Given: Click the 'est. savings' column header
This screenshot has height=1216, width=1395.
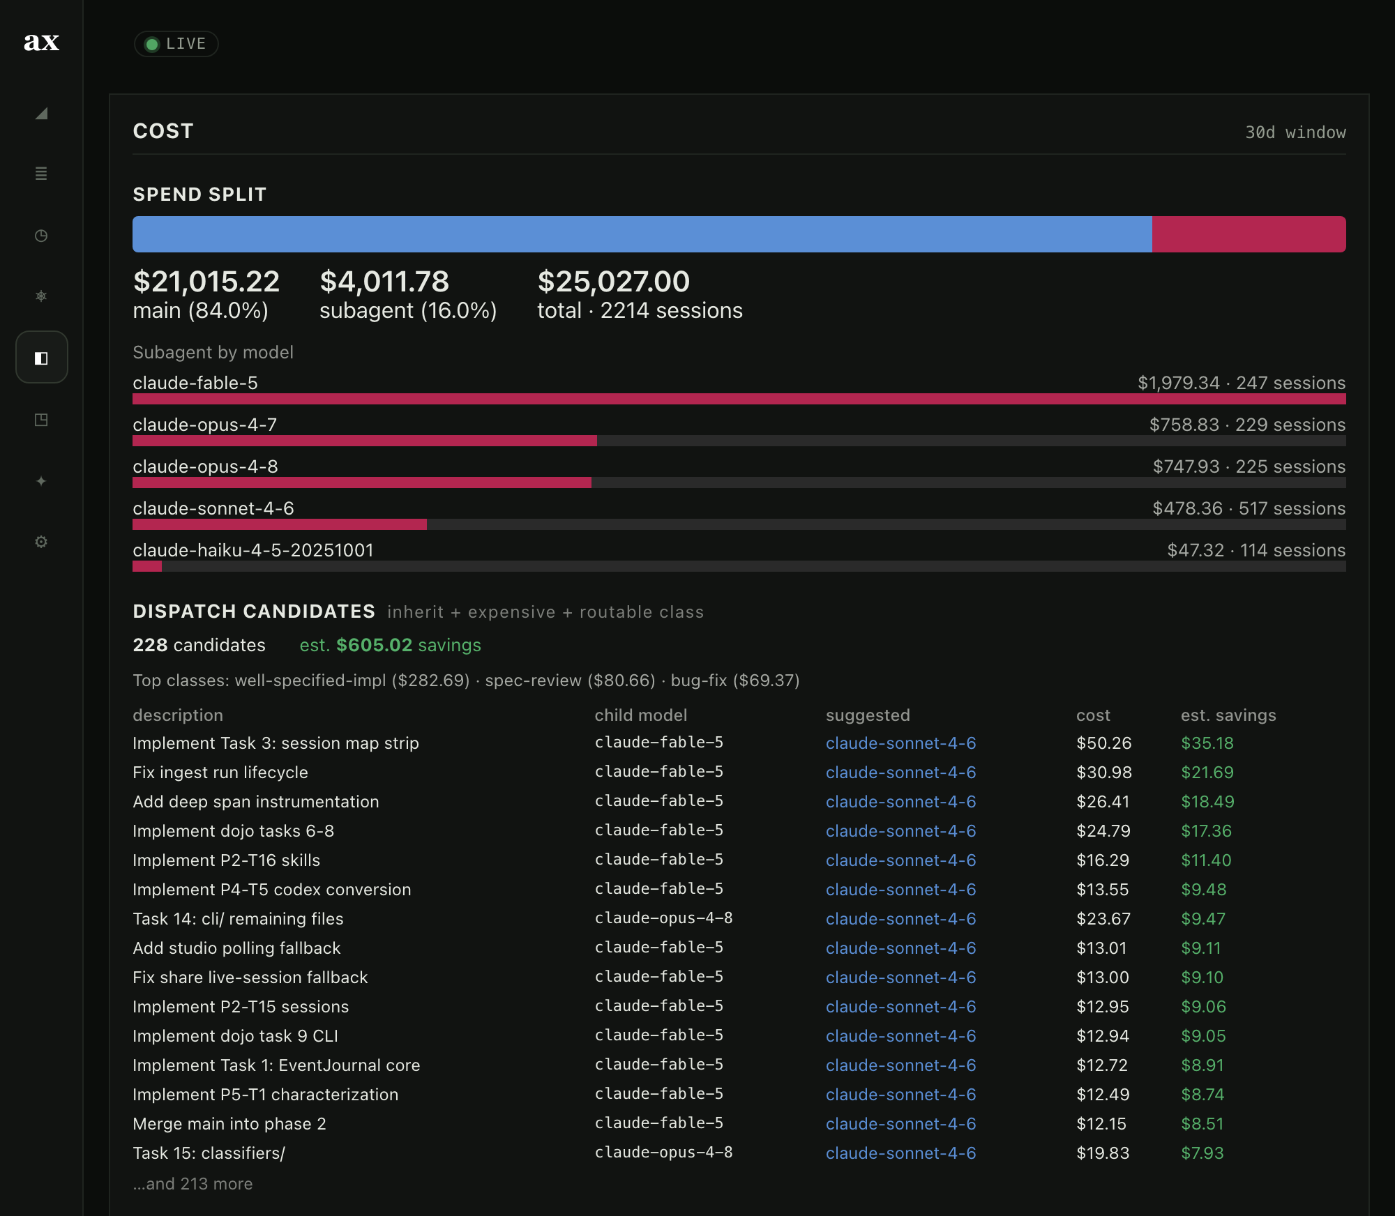Looking at the screenshot, I should pyautogui.click(x=1228, y=715).
